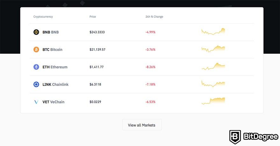Click the BitDegree shield logo
The image size is (280, 146).
(235, 137)
